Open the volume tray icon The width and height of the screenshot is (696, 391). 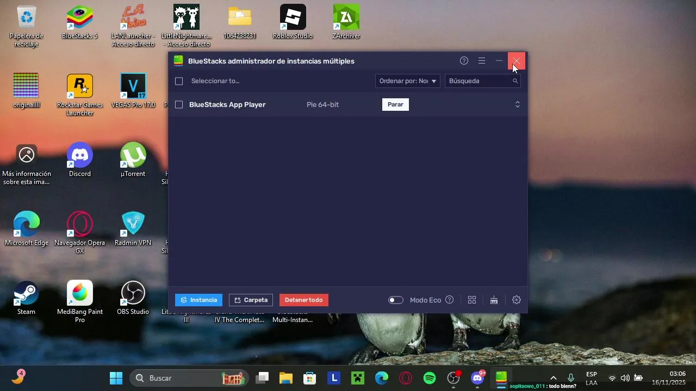[x=625, y=378]
